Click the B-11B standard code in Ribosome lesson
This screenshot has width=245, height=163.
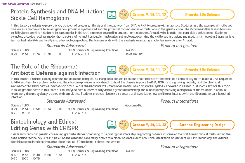tap(26, 113)
